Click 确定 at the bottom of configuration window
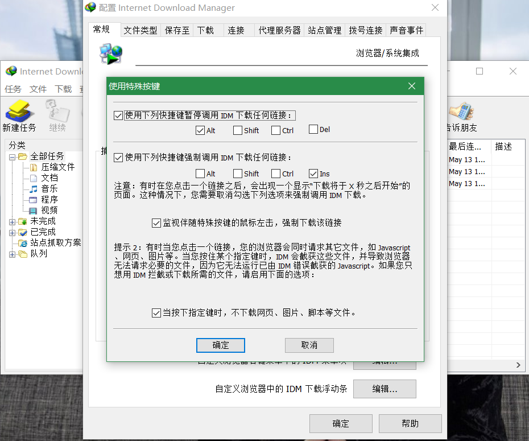Image resolution: width=529 pixels, height=441 pixels. coord(341,423)
